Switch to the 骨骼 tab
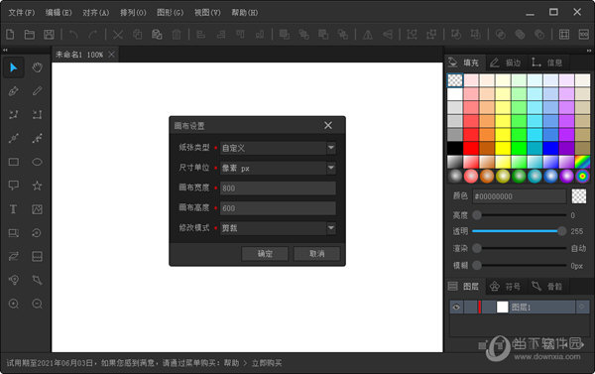The height and width of the screenshot is (374, 595). (547, 287)
